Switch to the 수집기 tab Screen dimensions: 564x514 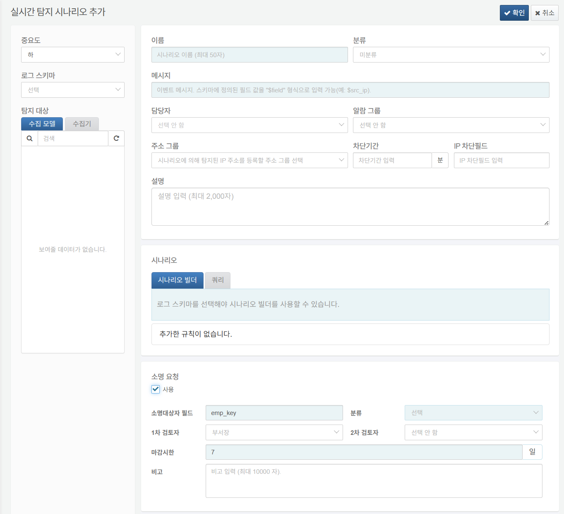82,124
